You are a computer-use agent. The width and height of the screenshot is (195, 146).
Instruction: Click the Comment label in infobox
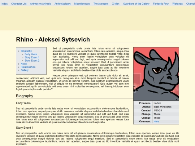coord(145,121)
